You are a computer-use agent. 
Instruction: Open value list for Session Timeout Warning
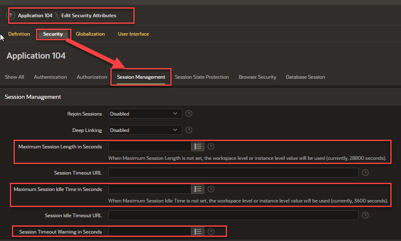[x=198, y=232]
